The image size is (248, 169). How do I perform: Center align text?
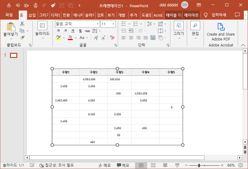(x=131, y=38)
